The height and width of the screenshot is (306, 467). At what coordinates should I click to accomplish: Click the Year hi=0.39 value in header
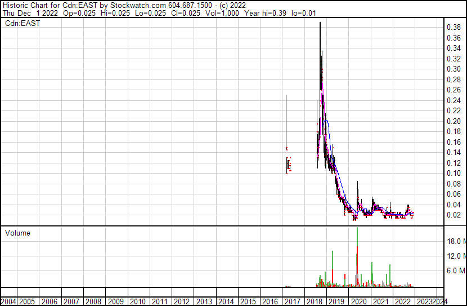point(266,13)
